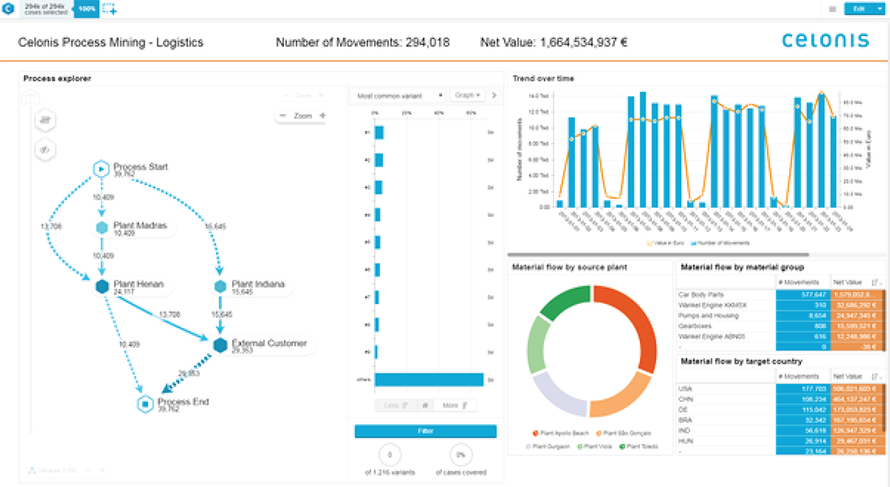Toggle the Value in Euro legend entry
The height and width of the screenshot is (487, 890).
(x=667, y=242)
